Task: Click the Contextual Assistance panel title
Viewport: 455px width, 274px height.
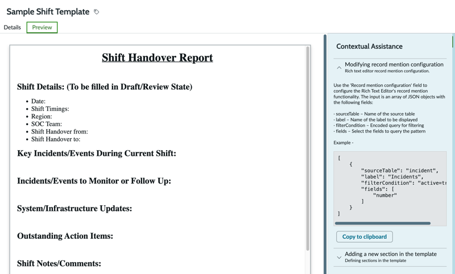Action: 369,47
